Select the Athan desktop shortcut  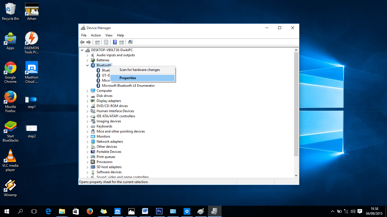click(32, 12)
